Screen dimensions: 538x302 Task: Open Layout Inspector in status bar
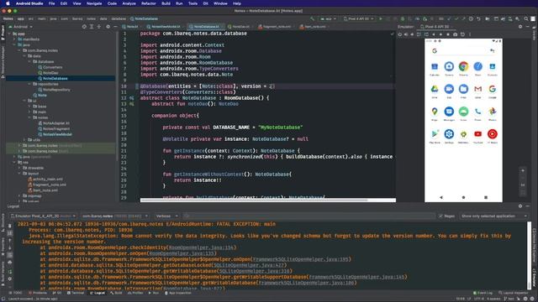[x=514, y=293]
